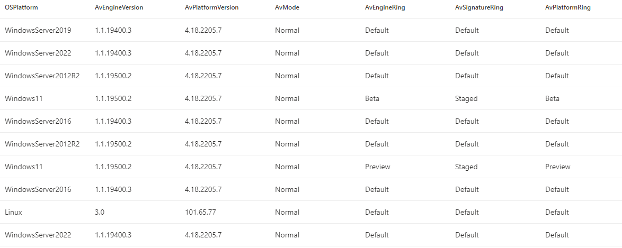The image size is (622, 248).
Task: Select engine version 3.0 cell
Action: point(100,212)
